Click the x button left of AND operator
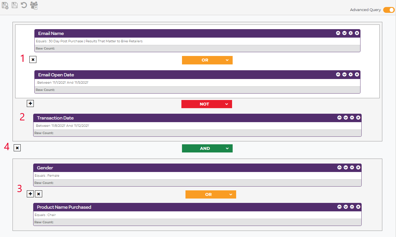Image resolution: width=396 pixels, height=237 pixels. pyautogui.click(x=17, y=148)
